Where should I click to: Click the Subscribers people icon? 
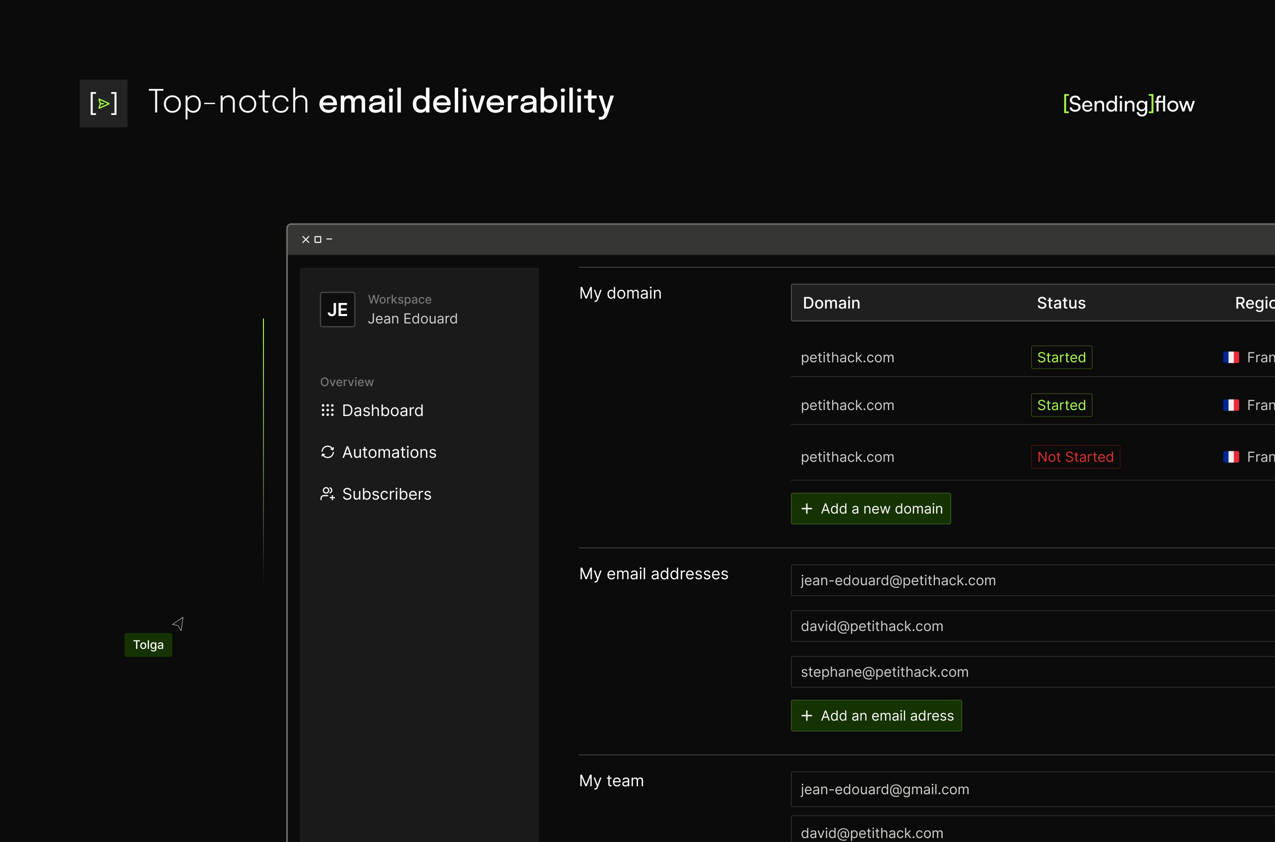[x=327, y=494]
